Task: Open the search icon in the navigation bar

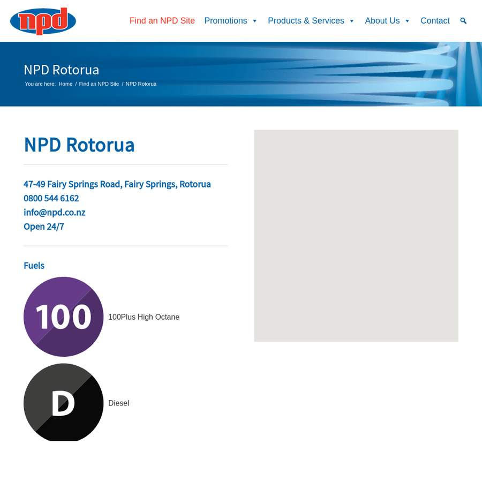Action: [x=463, y=21]
